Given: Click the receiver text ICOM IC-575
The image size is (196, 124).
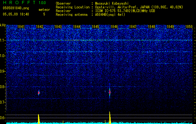Looking at the screenshot, I should [106, 11].
